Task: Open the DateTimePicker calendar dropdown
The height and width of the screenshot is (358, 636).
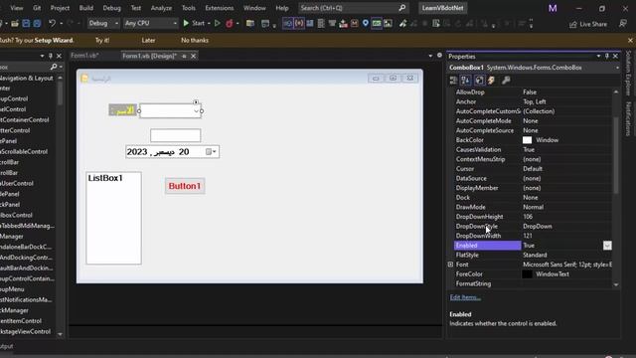Action: (x=212, y=152)
